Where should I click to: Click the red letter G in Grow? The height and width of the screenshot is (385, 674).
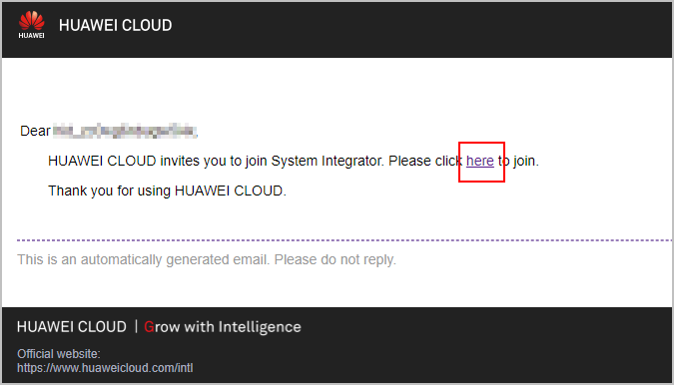[149, 327]
